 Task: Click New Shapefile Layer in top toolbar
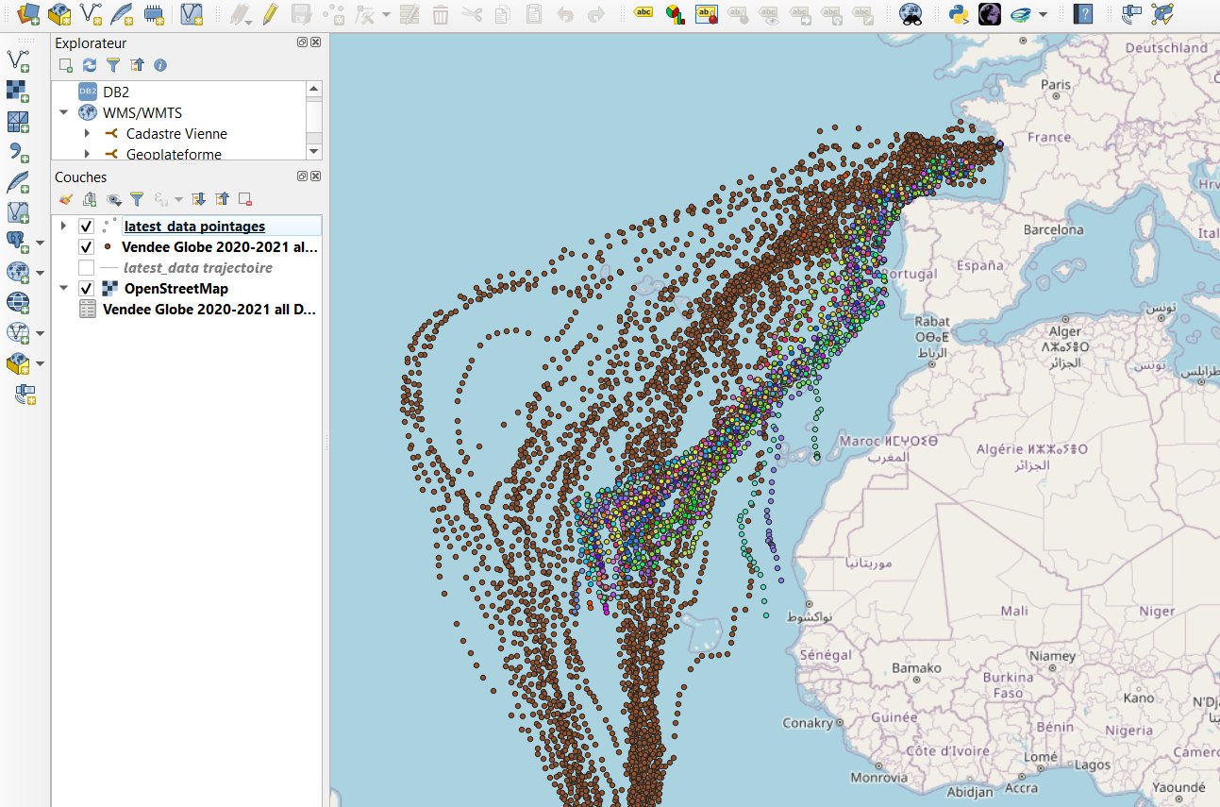click(91, 13)
